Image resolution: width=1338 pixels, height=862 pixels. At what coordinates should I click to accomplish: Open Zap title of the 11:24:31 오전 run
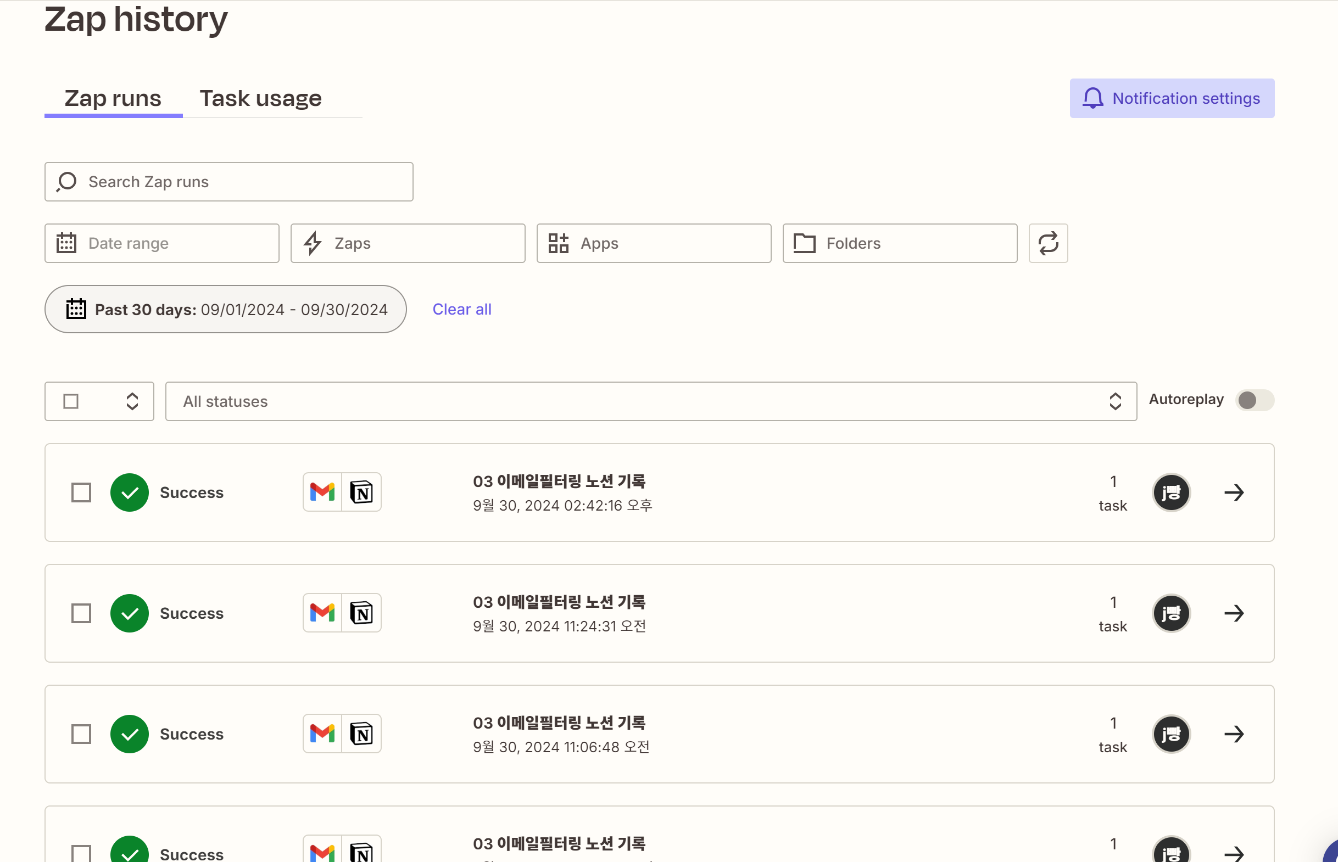coord(559,602)
